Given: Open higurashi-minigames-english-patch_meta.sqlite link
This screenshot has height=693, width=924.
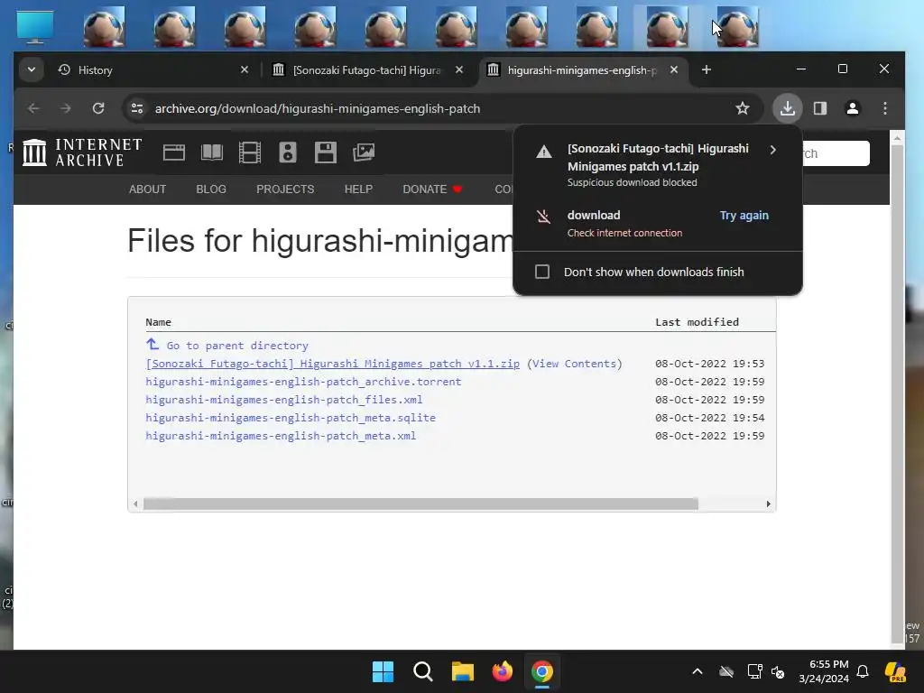Looking at the screenshot, I should pos(291,418).
